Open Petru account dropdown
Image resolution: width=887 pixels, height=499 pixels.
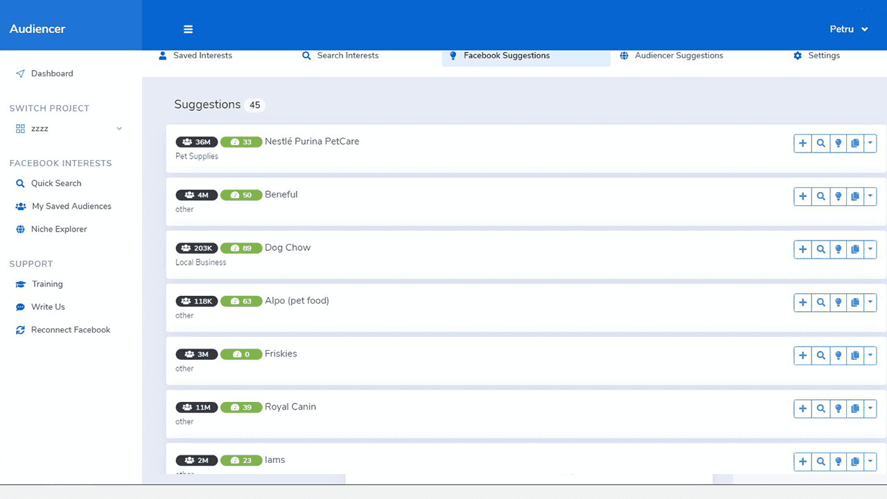coord(849,29)
